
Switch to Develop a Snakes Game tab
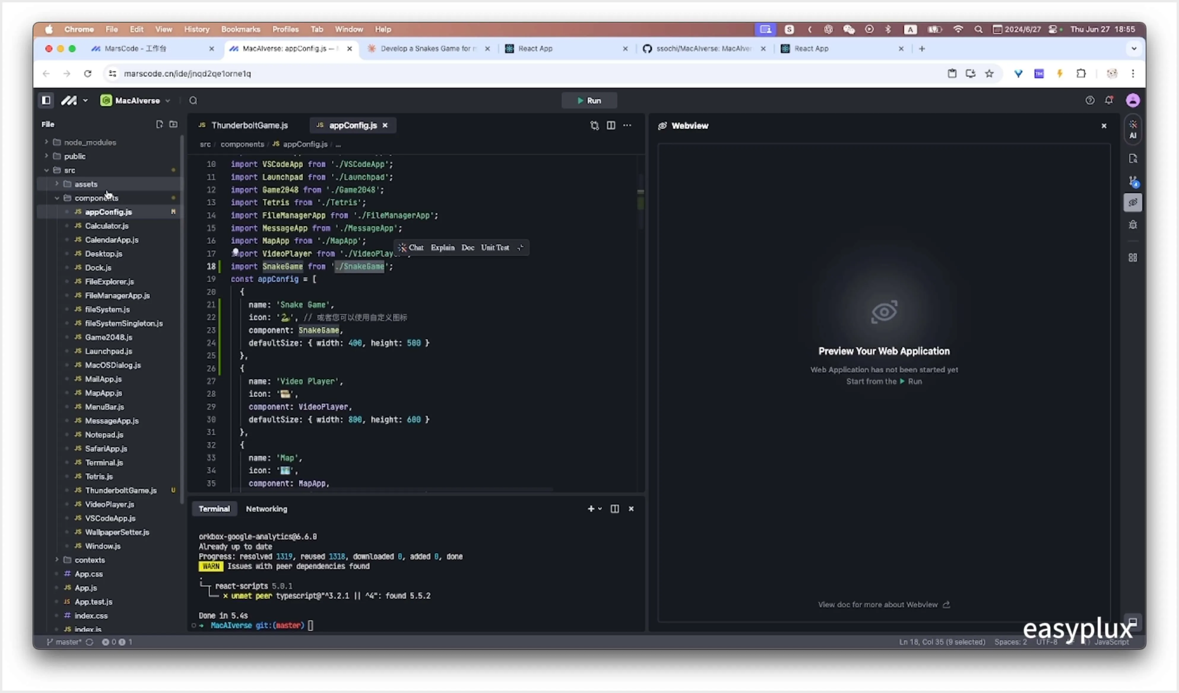coord(428,48)
